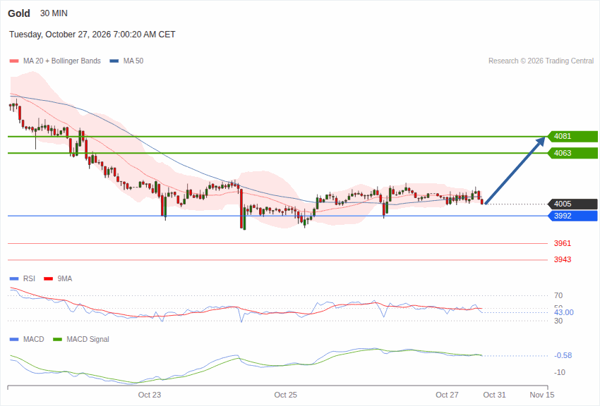
Task: Click the RSI value 43.00
Action: tap(564, 312)
